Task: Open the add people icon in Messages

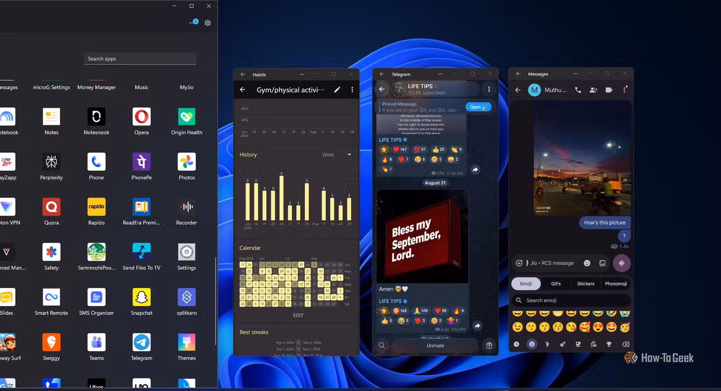Action: (x=593, y=90)
